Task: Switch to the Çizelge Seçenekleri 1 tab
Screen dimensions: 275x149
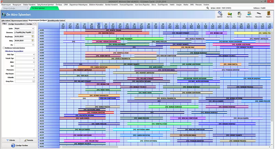Action: 17,24
